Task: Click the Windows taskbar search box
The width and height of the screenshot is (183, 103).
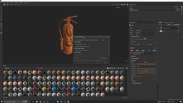Action: [16, 102]
